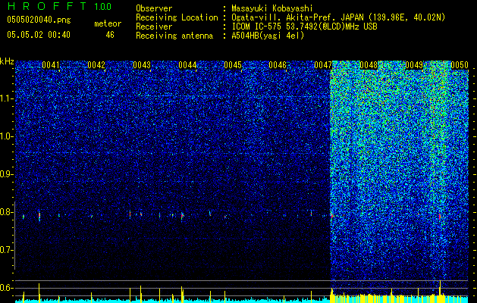Screen dimensions: 477x303
Task: Click the 1.1 kHz axis label
Action: [7, 98]
